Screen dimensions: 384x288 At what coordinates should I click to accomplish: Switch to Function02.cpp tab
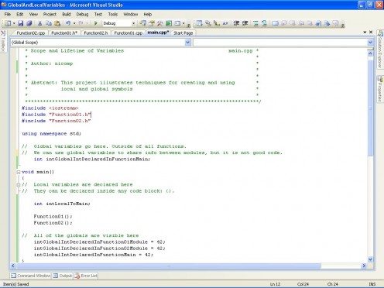pyautogui.click(x=30, y=33)
